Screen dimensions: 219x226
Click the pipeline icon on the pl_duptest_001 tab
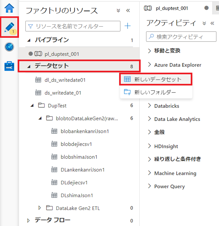coord(148,8)
